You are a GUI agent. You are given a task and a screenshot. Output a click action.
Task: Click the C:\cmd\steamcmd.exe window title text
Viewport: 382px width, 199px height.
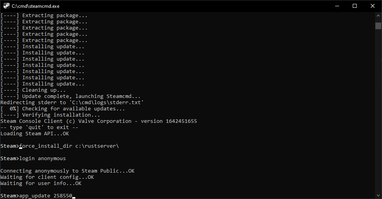[36, 6]
